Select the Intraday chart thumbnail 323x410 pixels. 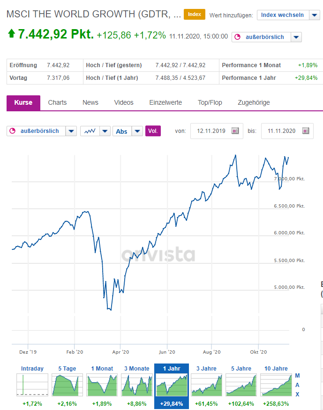pyautogui.click(x=32, y=384)
